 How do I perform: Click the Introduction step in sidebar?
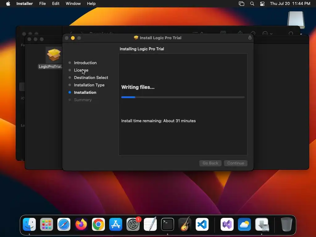coord(85,63)
